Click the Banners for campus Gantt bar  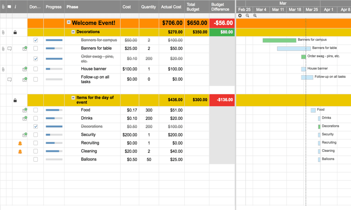tap(279, 40)
